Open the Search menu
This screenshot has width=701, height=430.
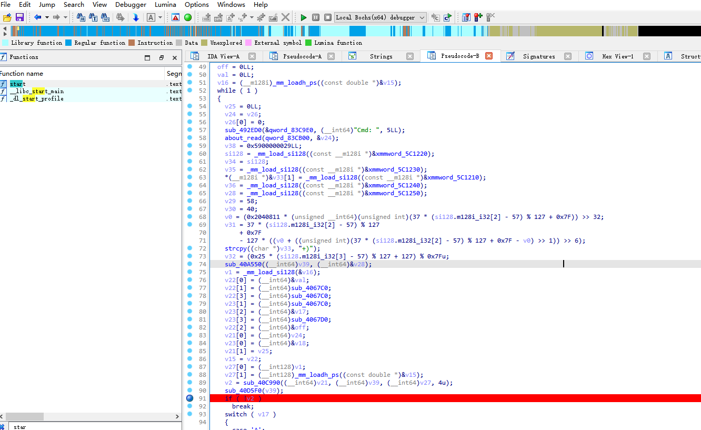tap(74, 4)
